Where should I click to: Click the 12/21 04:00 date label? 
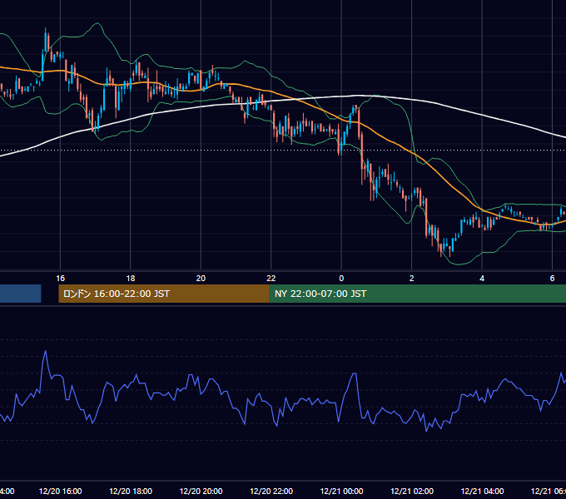click(482, 491)
